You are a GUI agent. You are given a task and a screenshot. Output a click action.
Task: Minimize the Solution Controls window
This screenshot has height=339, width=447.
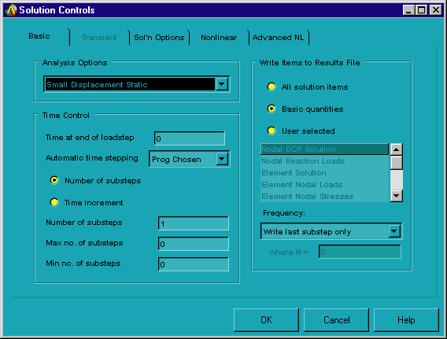pos(408,10)
